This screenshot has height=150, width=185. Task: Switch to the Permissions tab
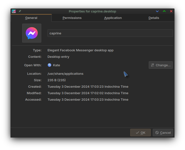pos(72,18)
